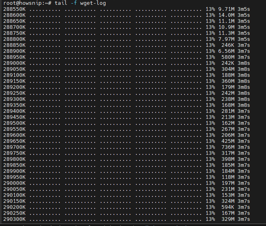Screen dimensions: 266x226
Task: Click the speed value '184M'
Action: (x=228, y=171)
